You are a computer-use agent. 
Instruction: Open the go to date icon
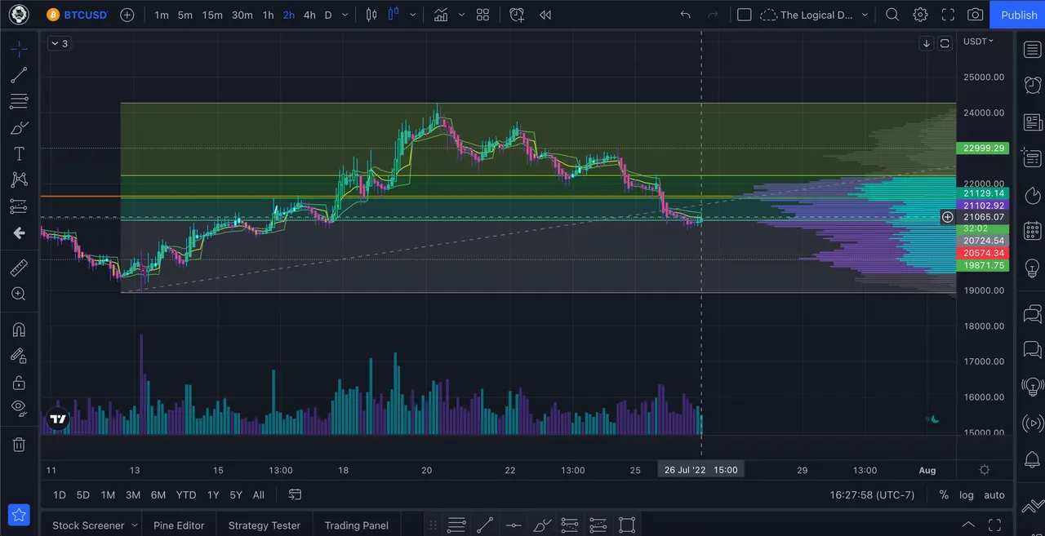(295, 494)
